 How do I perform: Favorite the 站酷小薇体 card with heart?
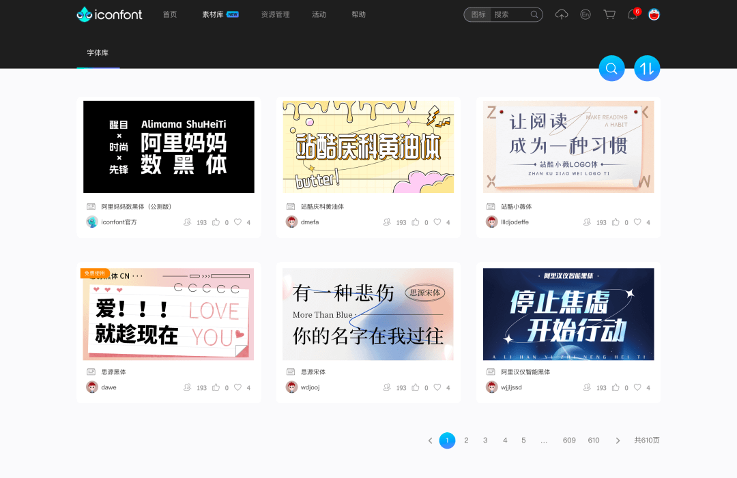pos(637,222)
